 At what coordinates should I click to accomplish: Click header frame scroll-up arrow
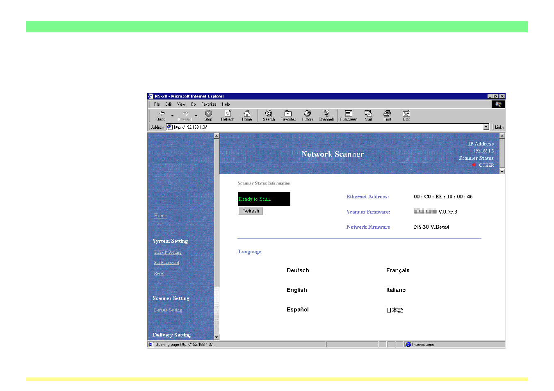click(502, 136)
